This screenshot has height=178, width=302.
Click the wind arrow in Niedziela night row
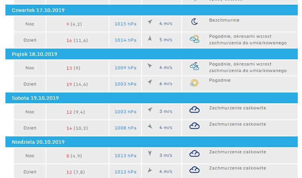tap(150, 154)
